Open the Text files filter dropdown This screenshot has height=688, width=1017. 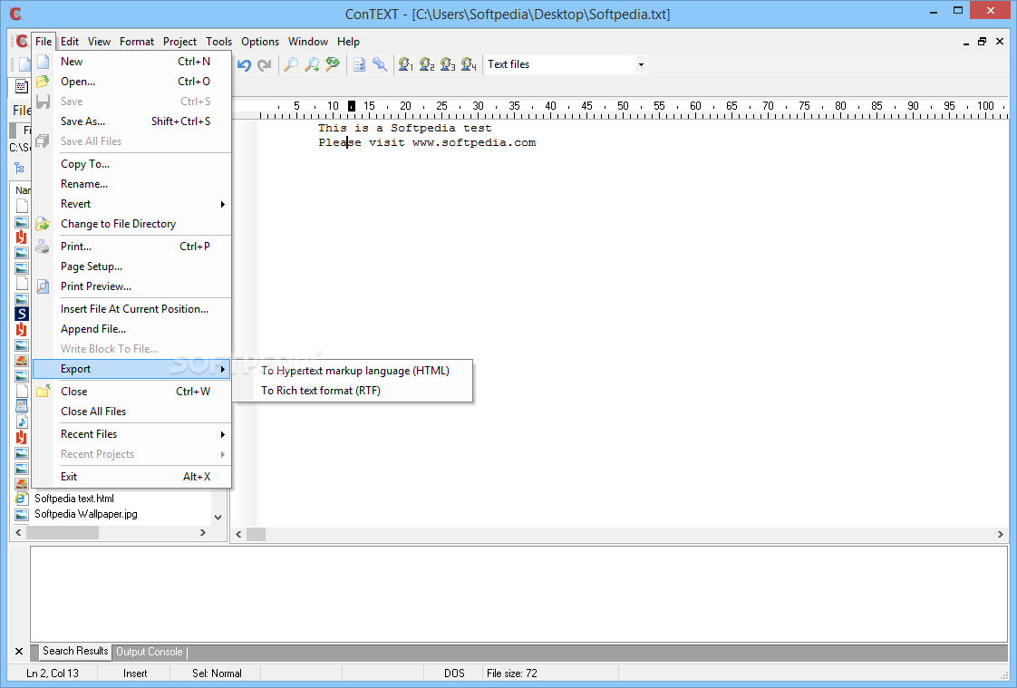click(641, 64)
